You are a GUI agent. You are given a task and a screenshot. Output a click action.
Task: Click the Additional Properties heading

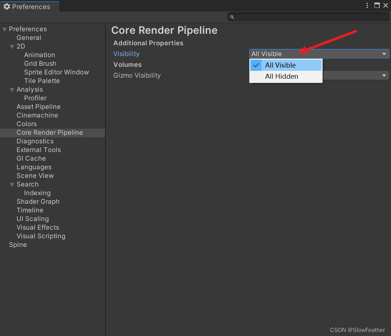point(148,43)
